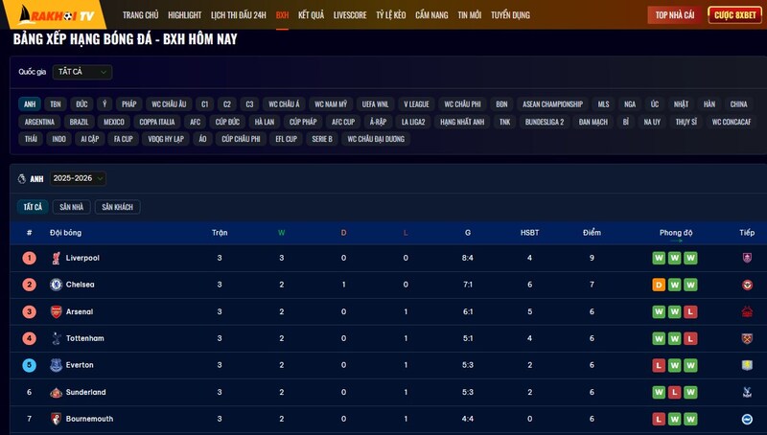Click Bournemouth's red L form badge

659,419
